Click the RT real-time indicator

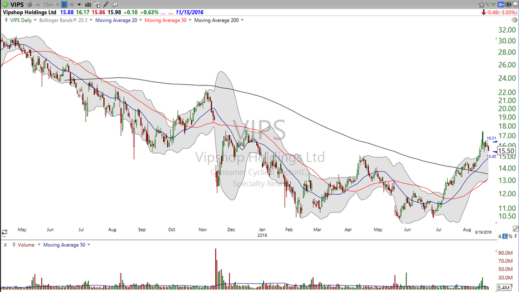[x=494, y=5]
